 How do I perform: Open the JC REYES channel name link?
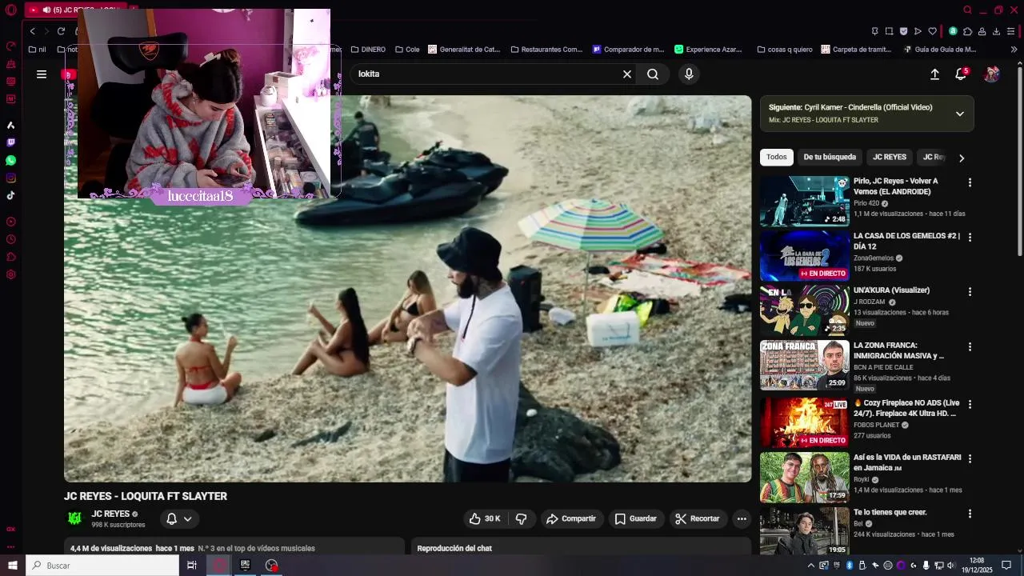click(x=110, y=514)
